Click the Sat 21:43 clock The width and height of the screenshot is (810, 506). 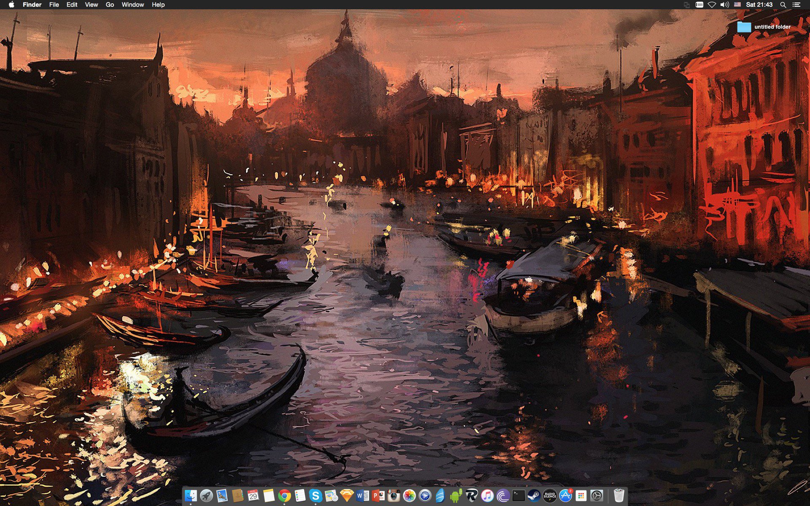pyautogui.click(x=759, y=5)
